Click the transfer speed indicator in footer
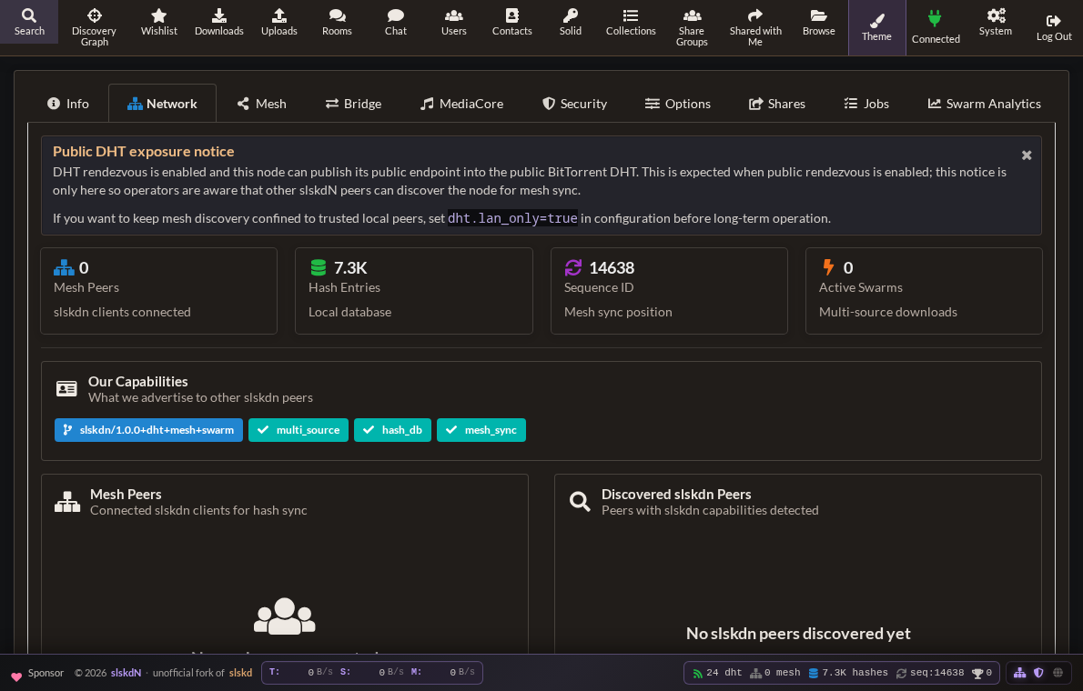1083x691 pixels. pyautogui.click(x=372, y=673)
